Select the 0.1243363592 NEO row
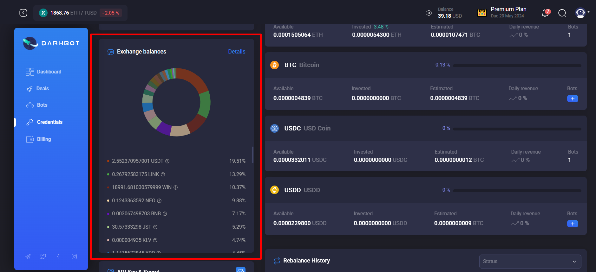 176,201
